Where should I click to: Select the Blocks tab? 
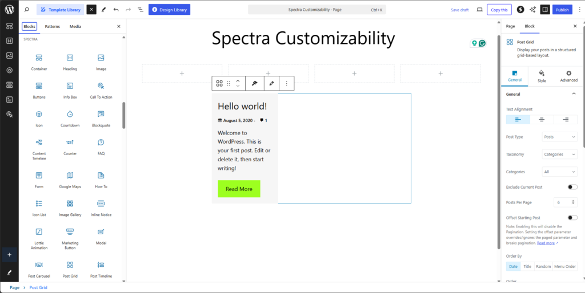coord(30,26)
